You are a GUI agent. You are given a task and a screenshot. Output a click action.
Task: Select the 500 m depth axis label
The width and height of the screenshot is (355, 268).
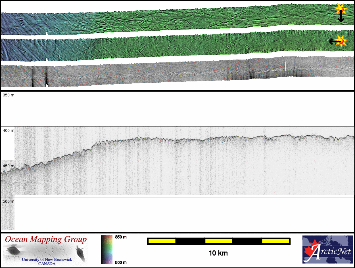(x=9, y=201)
